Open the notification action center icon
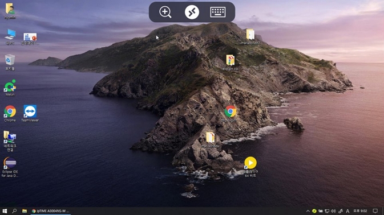Screen dimensions: 384x215 tap(375, 211)
